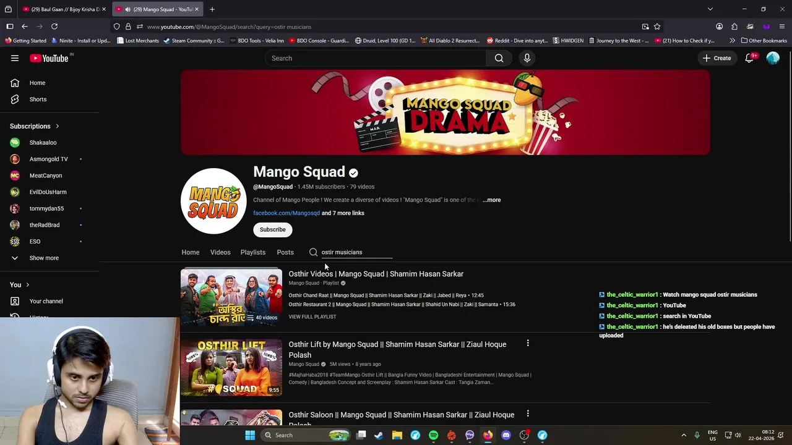Open Osthir Videos playlist thumbnail
The height and width of the screenshot is (445, 792).
pos(231,297)
